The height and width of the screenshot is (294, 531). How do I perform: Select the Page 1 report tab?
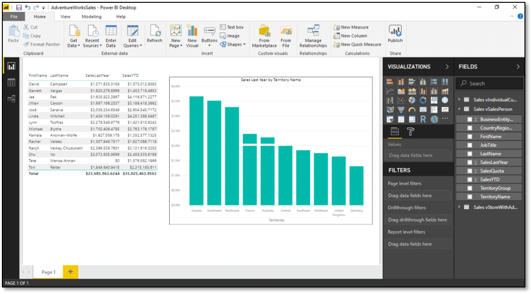49,272
